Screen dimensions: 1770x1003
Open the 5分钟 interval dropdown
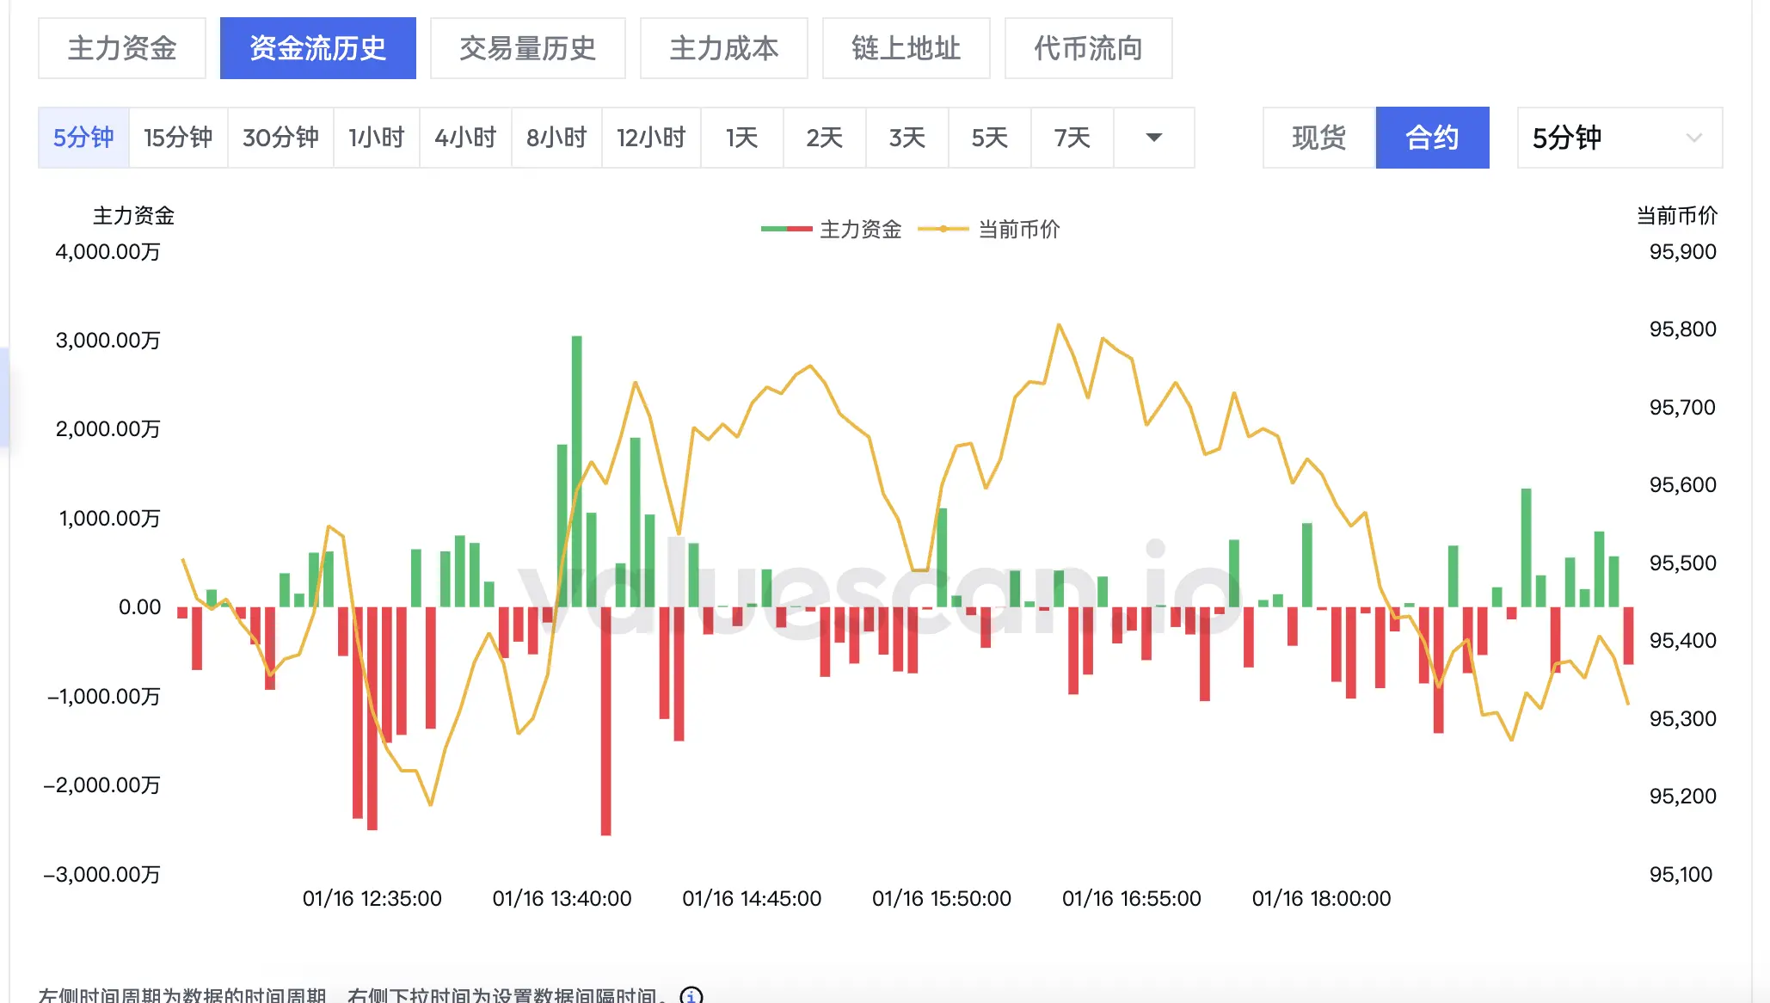(x=1619, y=138)
